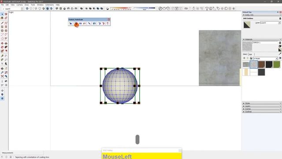Viewport: 282px width, 159px height.
Task: Select the Push/Pull tool
Action: click(6, 43)
